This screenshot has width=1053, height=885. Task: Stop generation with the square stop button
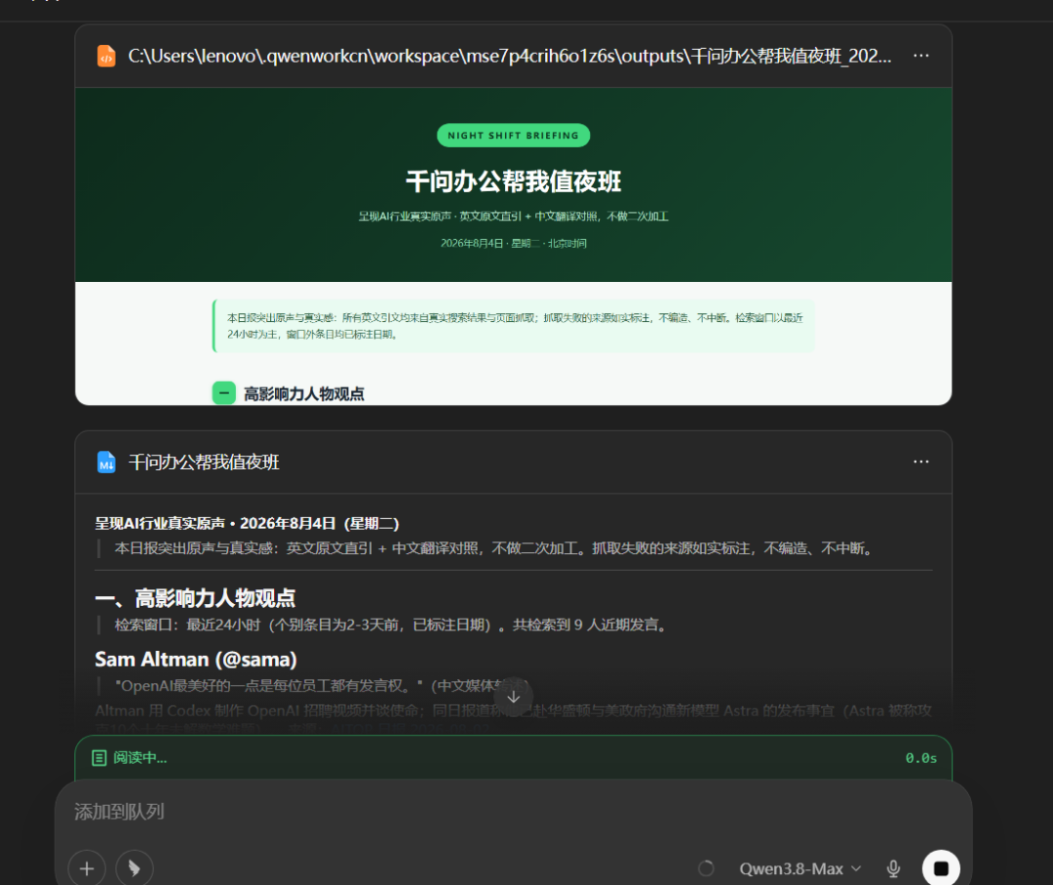click(941, 868)
